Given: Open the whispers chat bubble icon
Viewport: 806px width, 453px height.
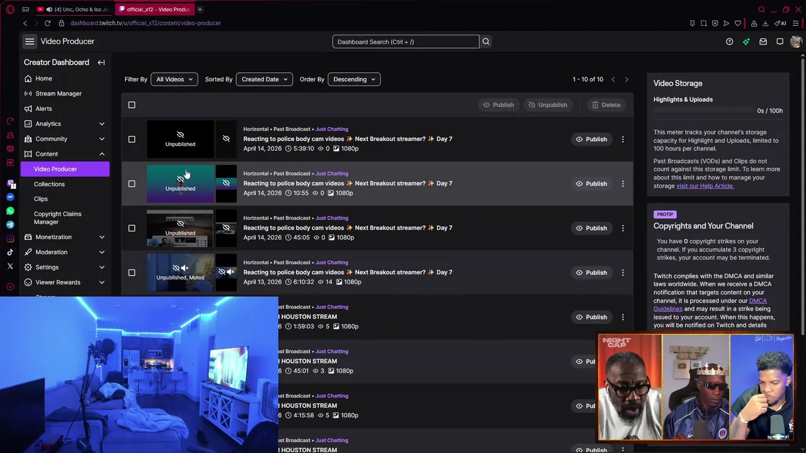Looking at the screenshot, I should (x=780, y=42).
